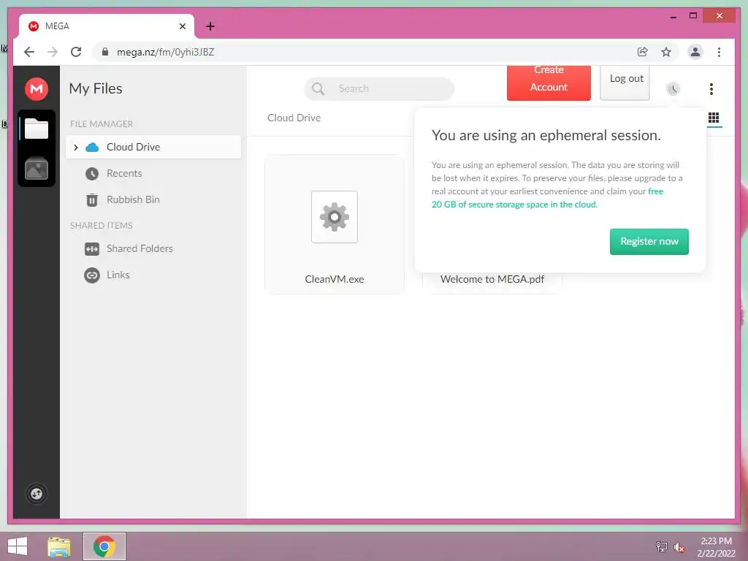Bookmark this page with star

666,52
